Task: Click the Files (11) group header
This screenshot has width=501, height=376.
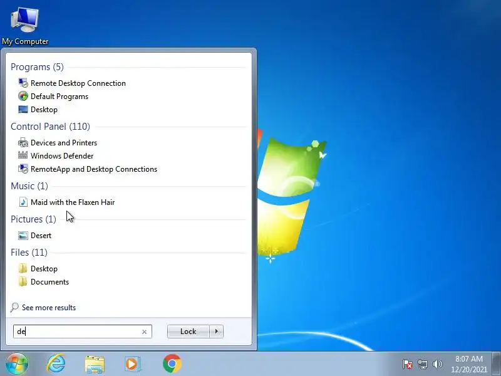Action: pos(29,253)
